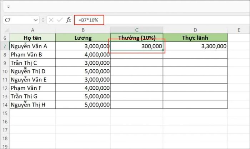Select row 10 header
The width and height of the screenshot is (250, 149).
pyautogui.click(x=5, y=71)
